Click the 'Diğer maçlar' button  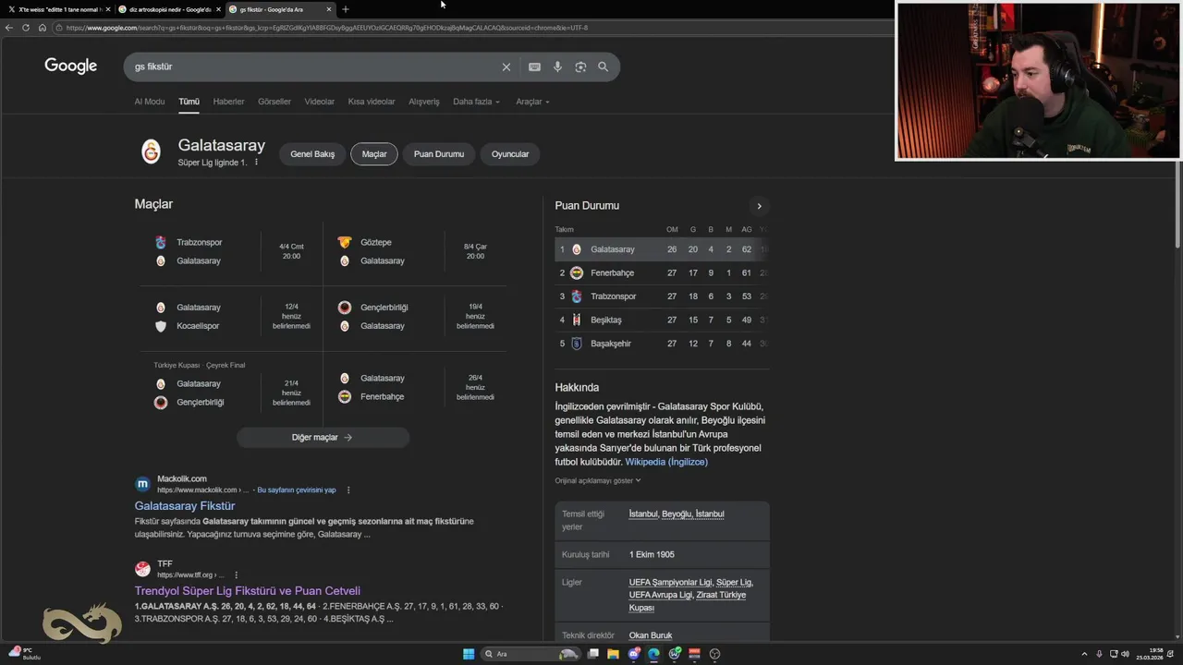point(323,437)
